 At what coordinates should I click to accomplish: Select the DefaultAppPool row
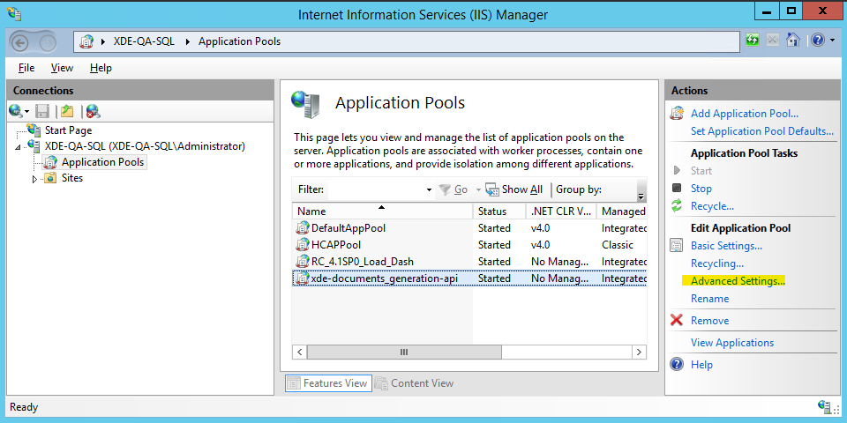tap(469, 228)
